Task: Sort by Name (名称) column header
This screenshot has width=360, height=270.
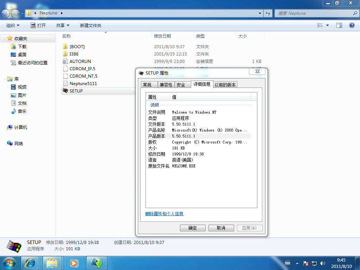Action: tap(106, 36)
